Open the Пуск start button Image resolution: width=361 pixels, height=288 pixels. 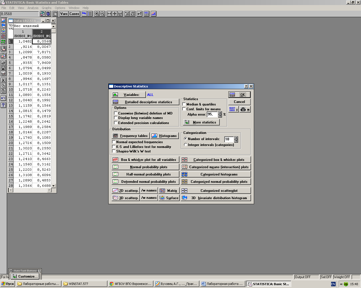point(8,284)
